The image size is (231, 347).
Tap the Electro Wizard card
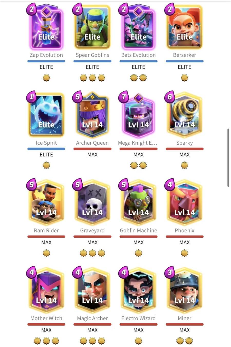coord(139,291)
